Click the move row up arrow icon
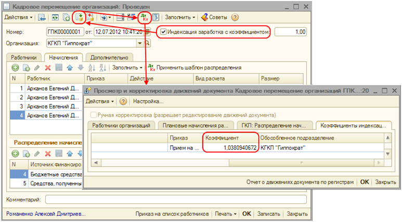This screenshot has width=402, height=222. point(70,67)
